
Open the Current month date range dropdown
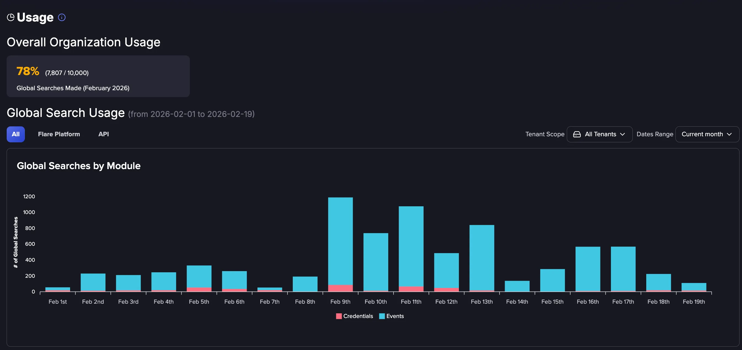point(707,134)
